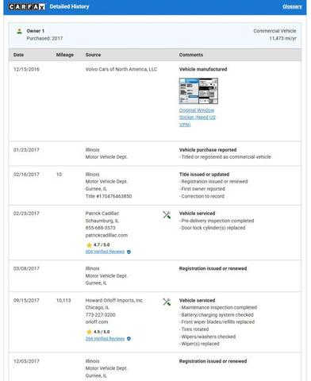The height and width of the screenshot is (381, 311).
Task: Open the window sticker thumbnail image
Action: [x=198, y=91]
